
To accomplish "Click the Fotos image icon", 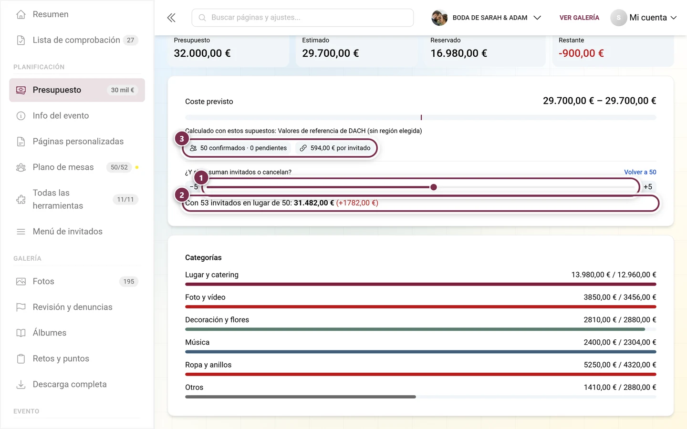I will click(x=21, y=281).
